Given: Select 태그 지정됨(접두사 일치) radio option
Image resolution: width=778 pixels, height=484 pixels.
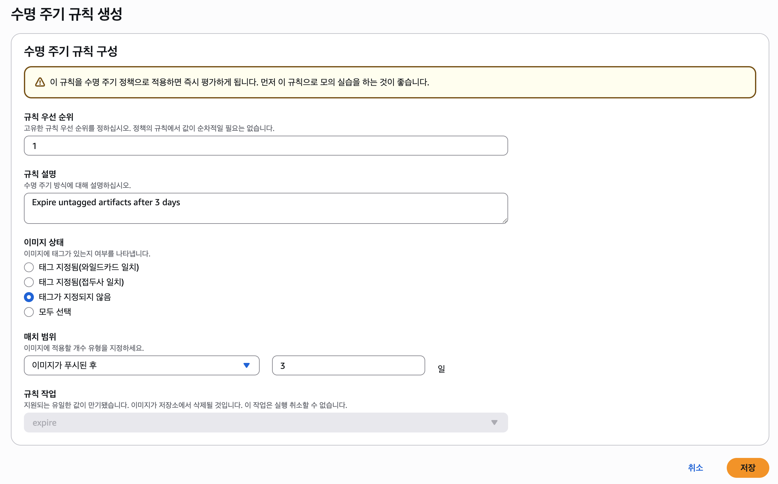Looking at the screenshot, I should (29, 282).
